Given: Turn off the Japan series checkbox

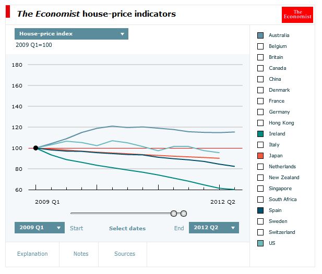Looking at the screenshot, I should click(x=260, y=156).
